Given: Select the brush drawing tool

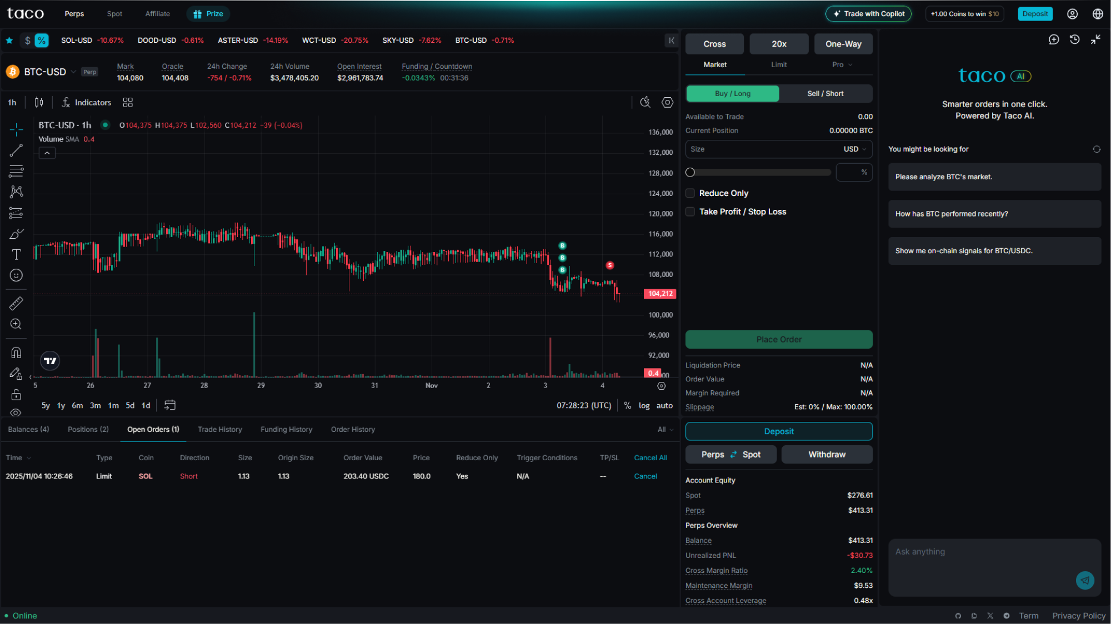Looking at the screenshot, I should click(16, 234).
